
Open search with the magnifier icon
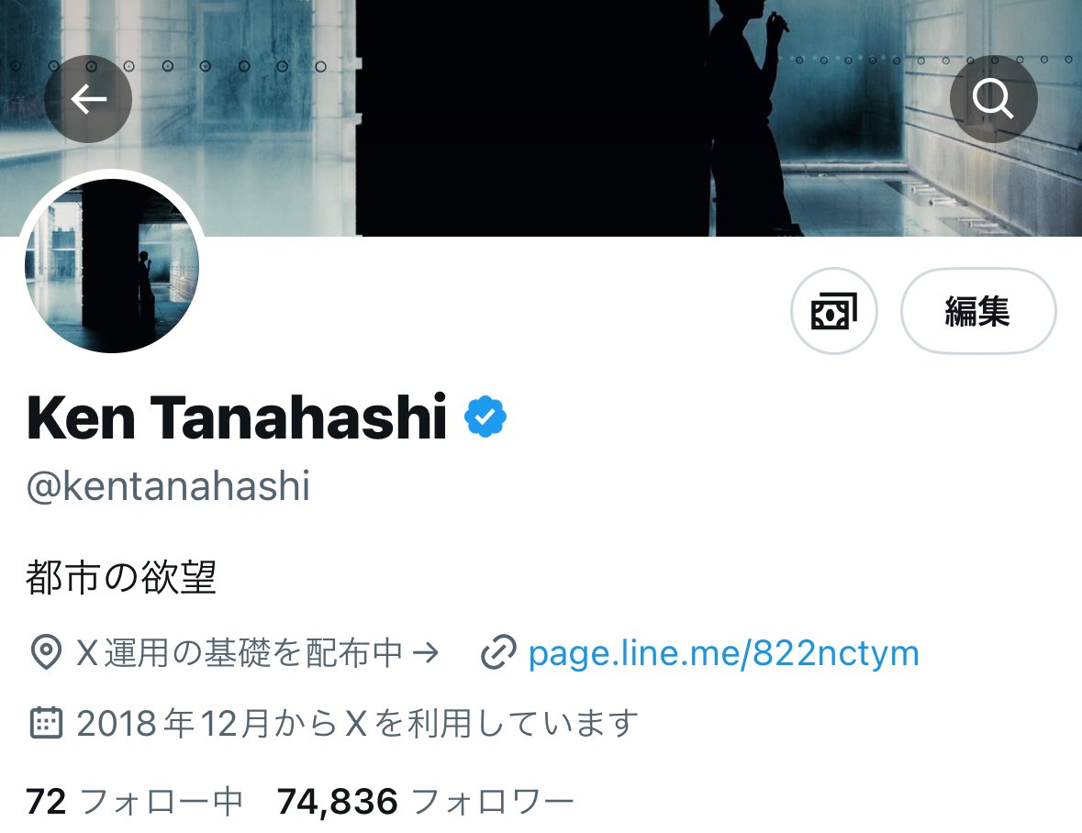pos(993,99)
